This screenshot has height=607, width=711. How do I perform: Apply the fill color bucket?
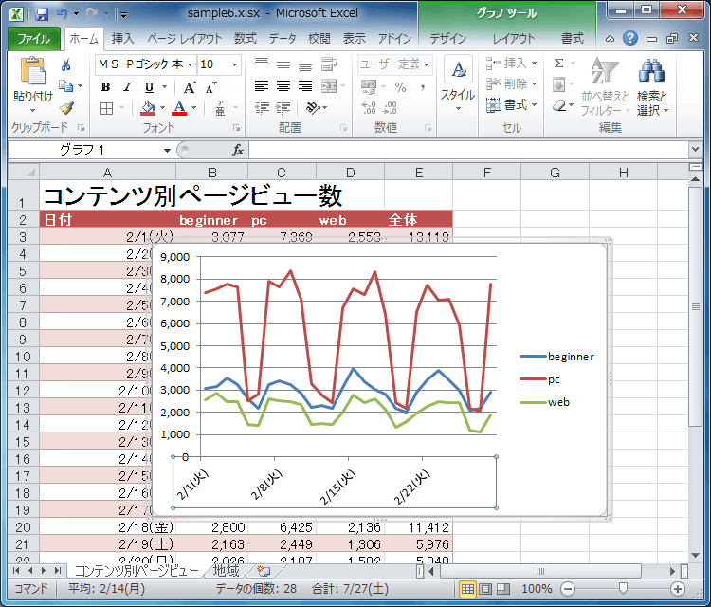pos(148,108)
